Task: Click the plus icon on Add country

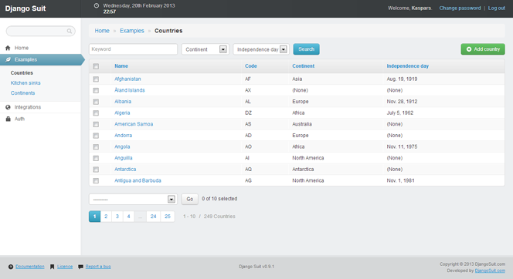Action: (x=469, y=49)
